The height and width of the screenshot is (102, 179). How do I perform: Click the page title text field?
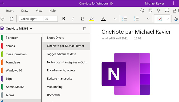[136, 32]
